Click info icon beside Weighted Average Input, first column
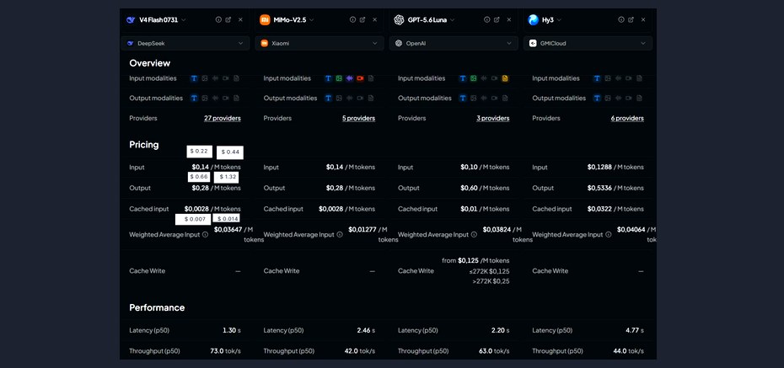The height and width of the screenshot is (368, 784). tap(206, 235)
